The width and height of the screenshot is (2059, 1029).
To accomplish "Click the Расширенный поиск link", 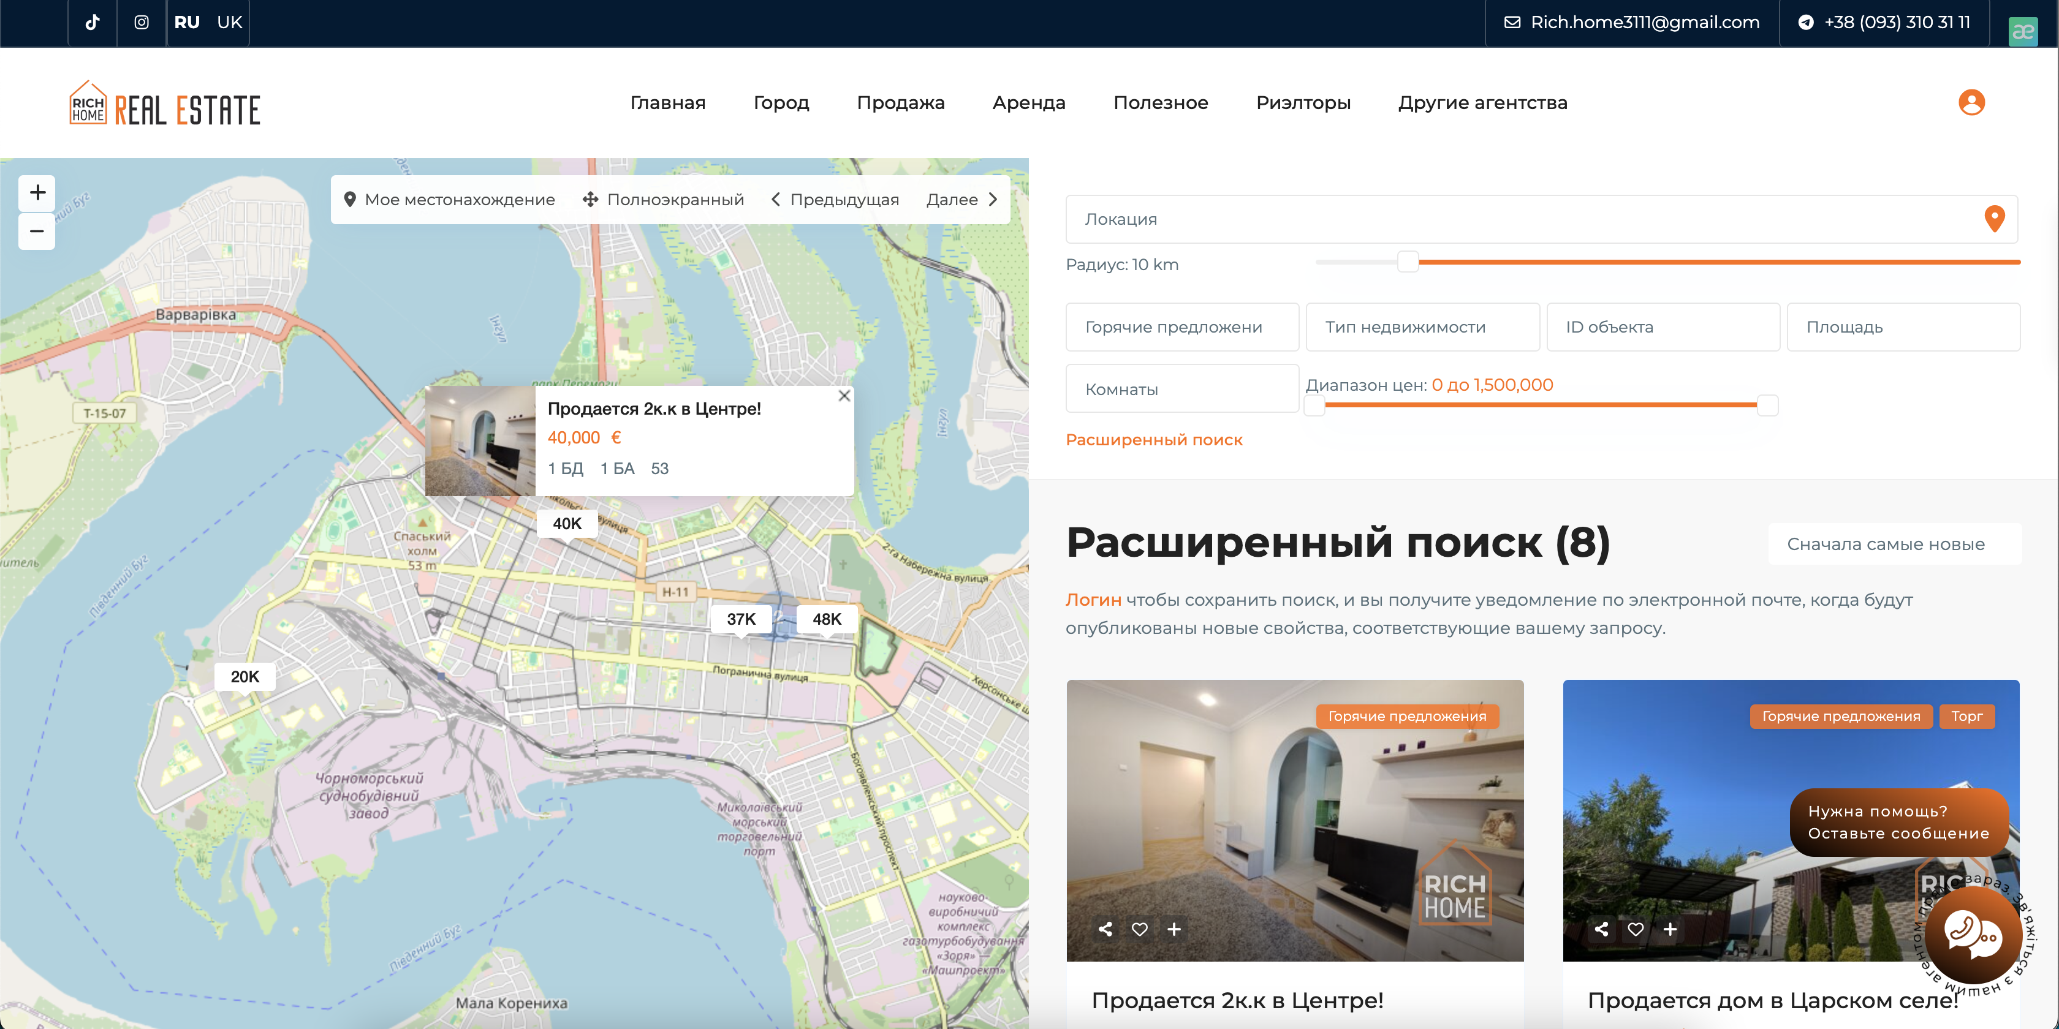I will [1153, 439].
